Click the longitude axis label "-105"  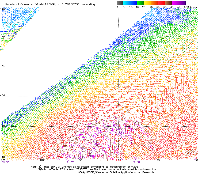pos(3,160)
